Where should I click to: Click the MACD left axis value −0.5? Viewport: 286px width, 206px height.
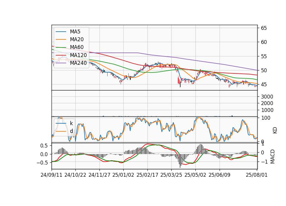(42, 163)
